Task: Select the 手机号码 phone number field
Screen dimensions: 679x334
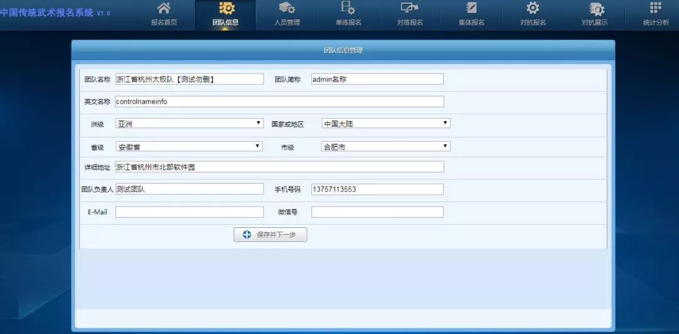Action: point(377,190)
